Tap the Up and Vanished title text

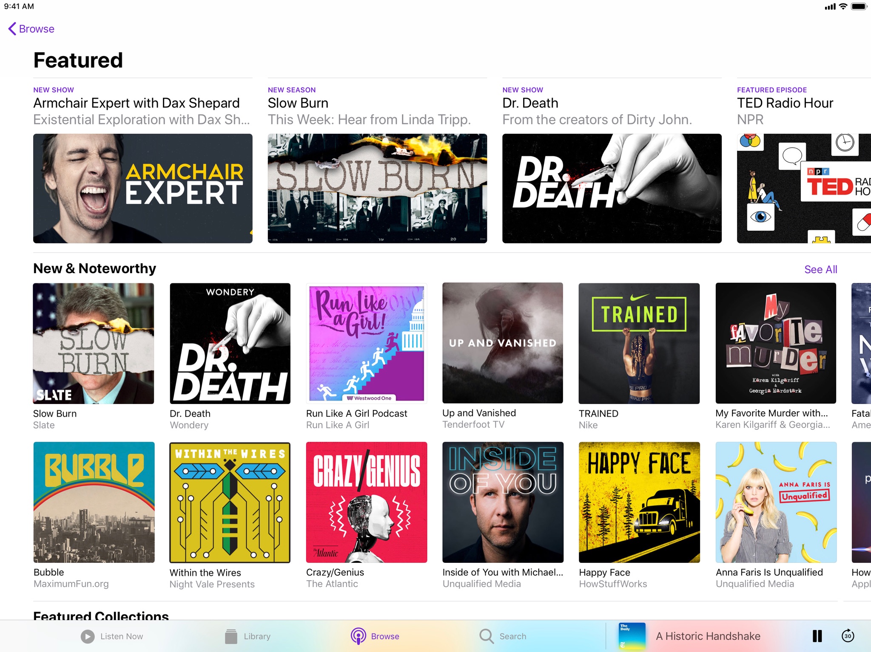pos(479,413)
